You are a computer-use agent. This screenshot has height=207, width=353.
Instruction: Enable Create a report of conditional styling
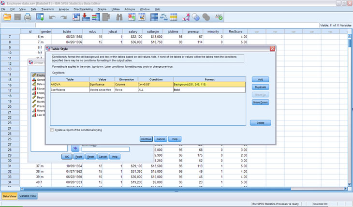coord(53,130)
